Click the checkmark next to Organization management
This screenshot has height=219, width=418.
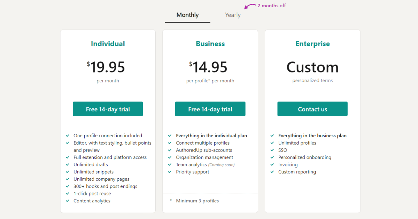170,157
